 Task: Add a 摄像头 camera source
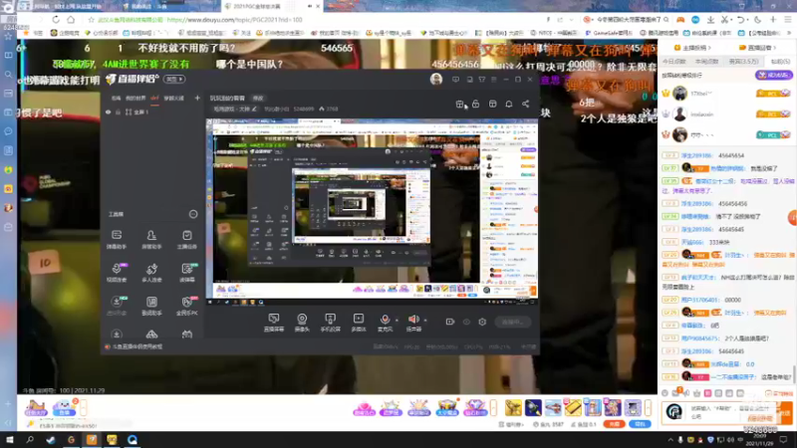tap(302, 322)
